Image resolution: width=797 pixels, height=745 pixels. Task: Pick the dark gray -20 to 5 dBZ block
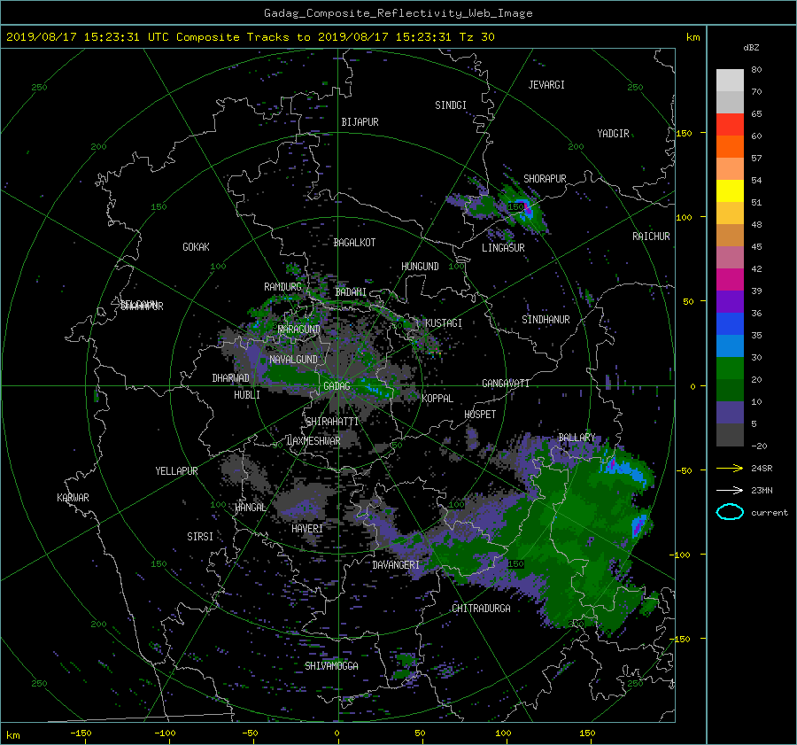(x=730, y=435)
